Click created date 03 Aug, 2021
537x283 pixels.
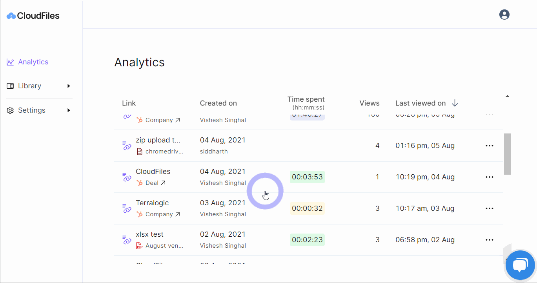[x=223, y=203]
